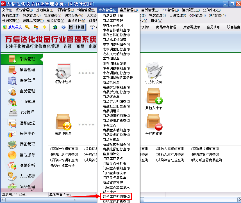Open the 供方可查看商品查询 link
Image resolution: width=241 pixels, height=203 pixels.
pos(206,160)
